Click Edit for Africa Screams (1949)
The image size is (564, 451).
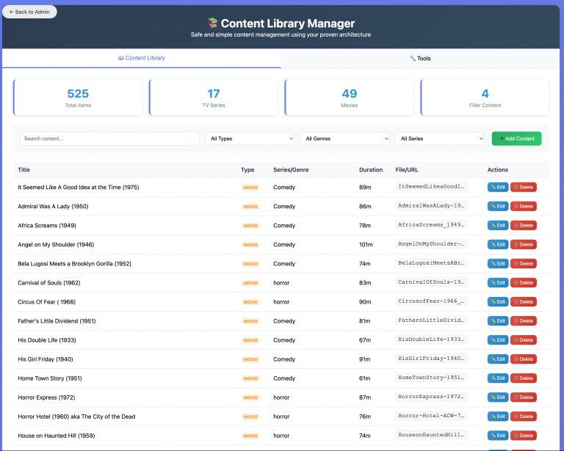pos(497,225)
